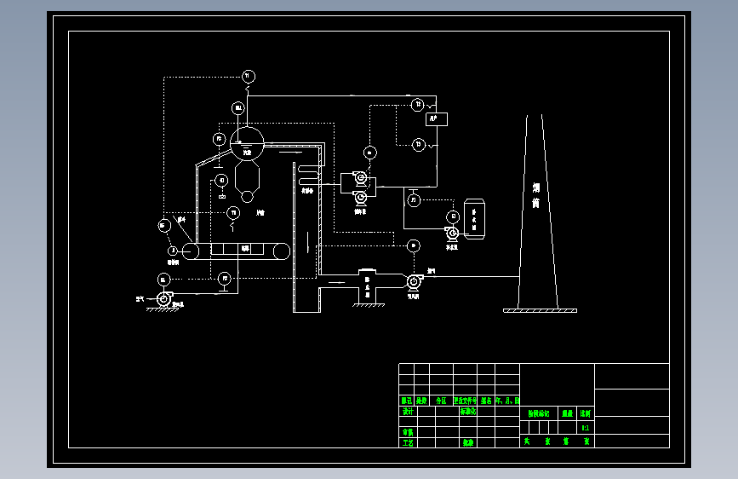
Task: Pick the instrument bubble above the blower fan
Action: [163, 280]
